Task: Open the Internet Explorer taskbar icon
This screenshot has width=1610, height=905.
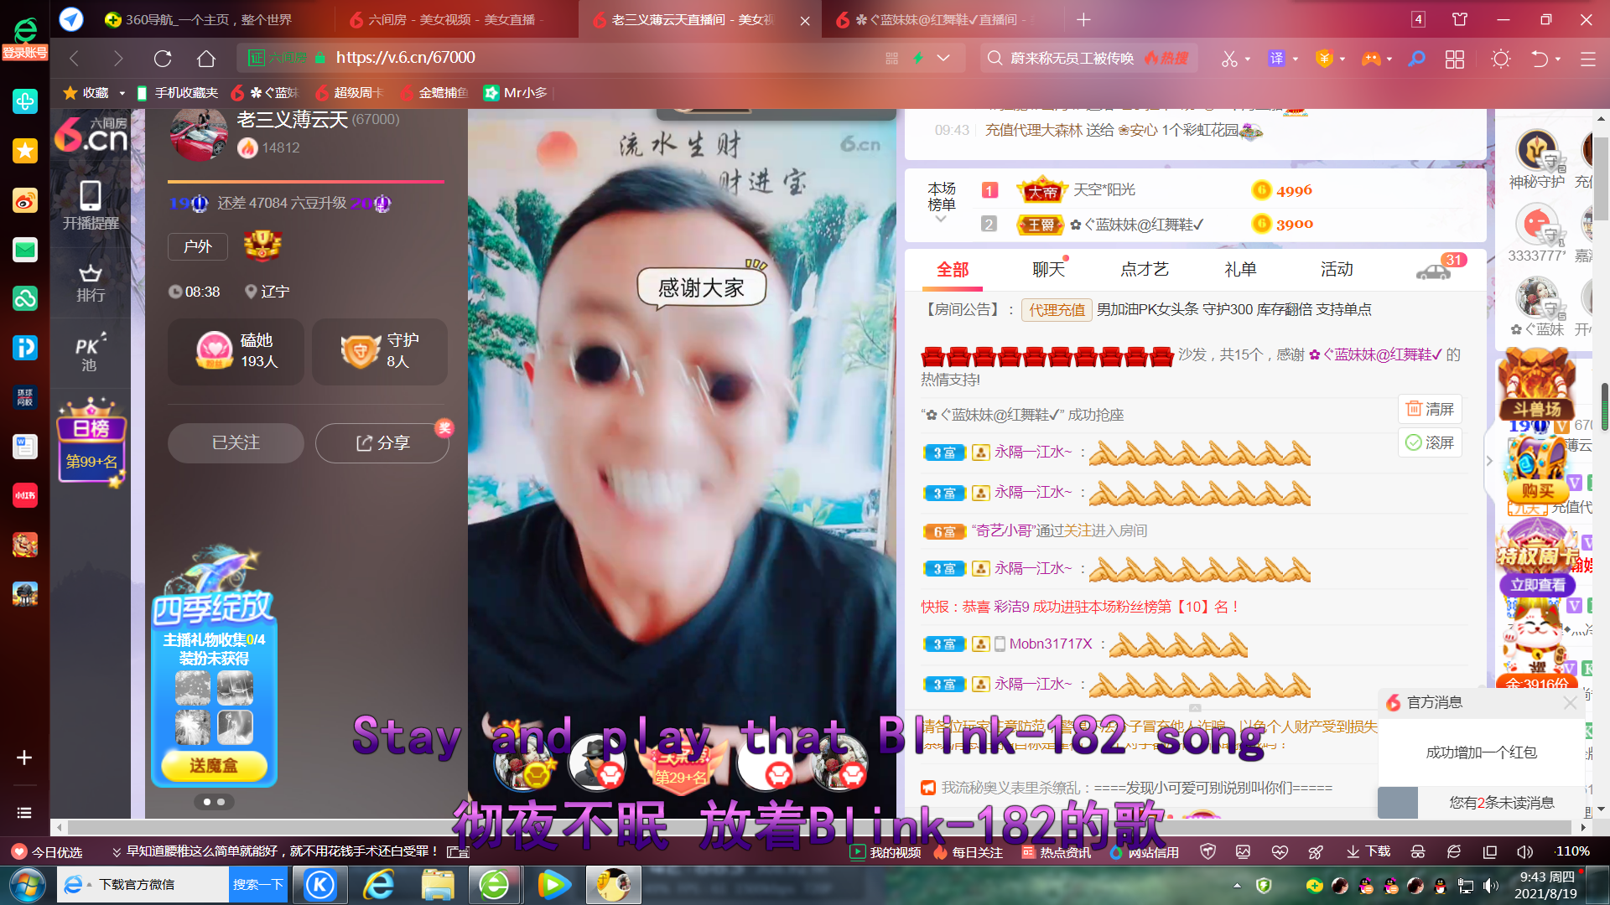Action: coord(379,885)
